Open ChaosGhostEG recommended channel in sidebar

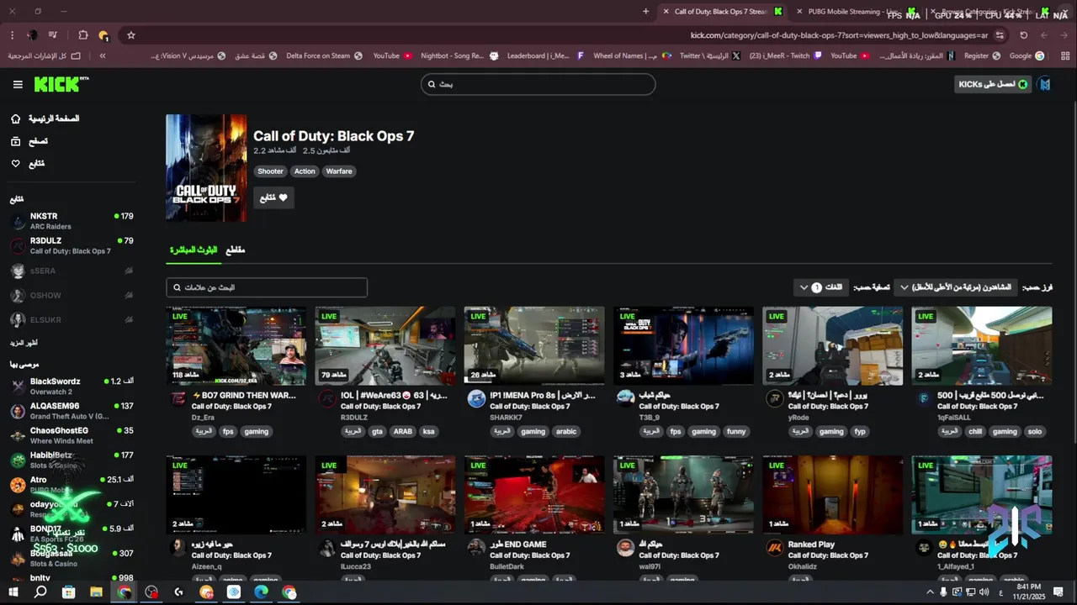click(72, 435)
